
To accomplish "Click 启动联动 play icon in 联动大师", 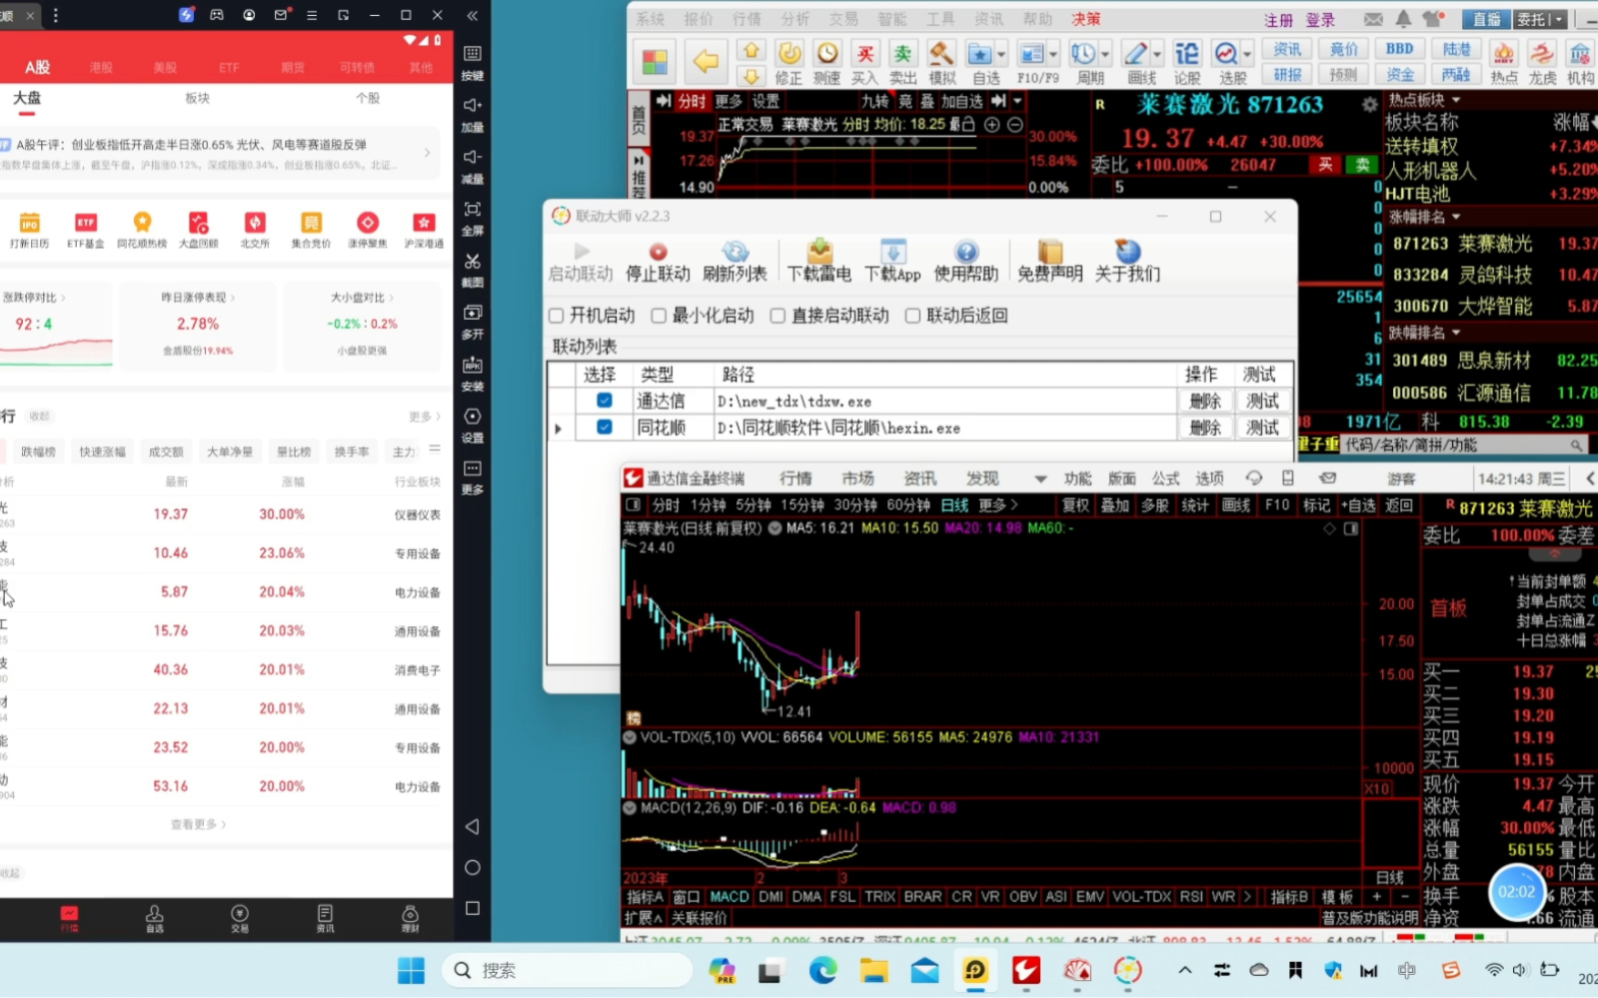I will [581, 252].
